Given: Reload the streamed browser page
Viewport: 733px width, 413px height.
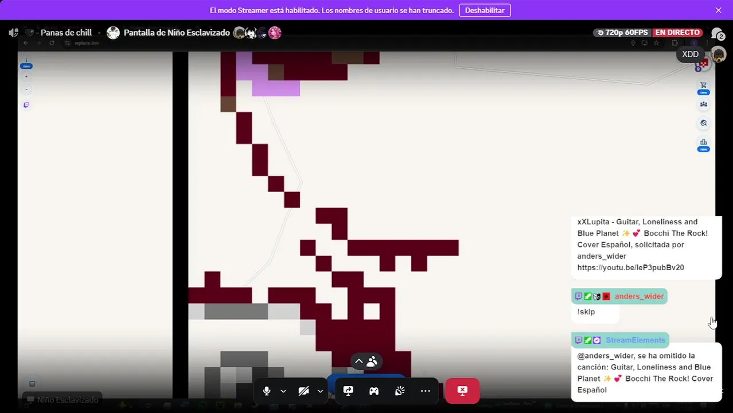Looking at the screenshot, I should coord(52,43).
